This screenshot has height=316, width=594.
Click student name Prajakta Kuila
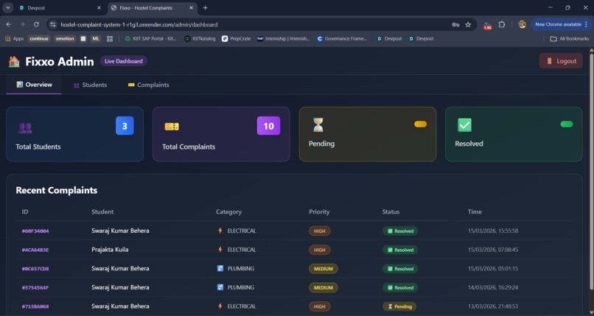click(x=110, y=250)
